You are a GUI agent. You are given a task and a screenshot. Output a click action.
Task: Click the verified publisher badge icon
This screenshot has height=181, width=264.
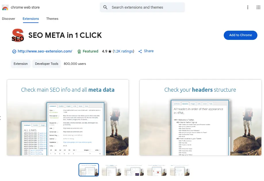[14, 51]
